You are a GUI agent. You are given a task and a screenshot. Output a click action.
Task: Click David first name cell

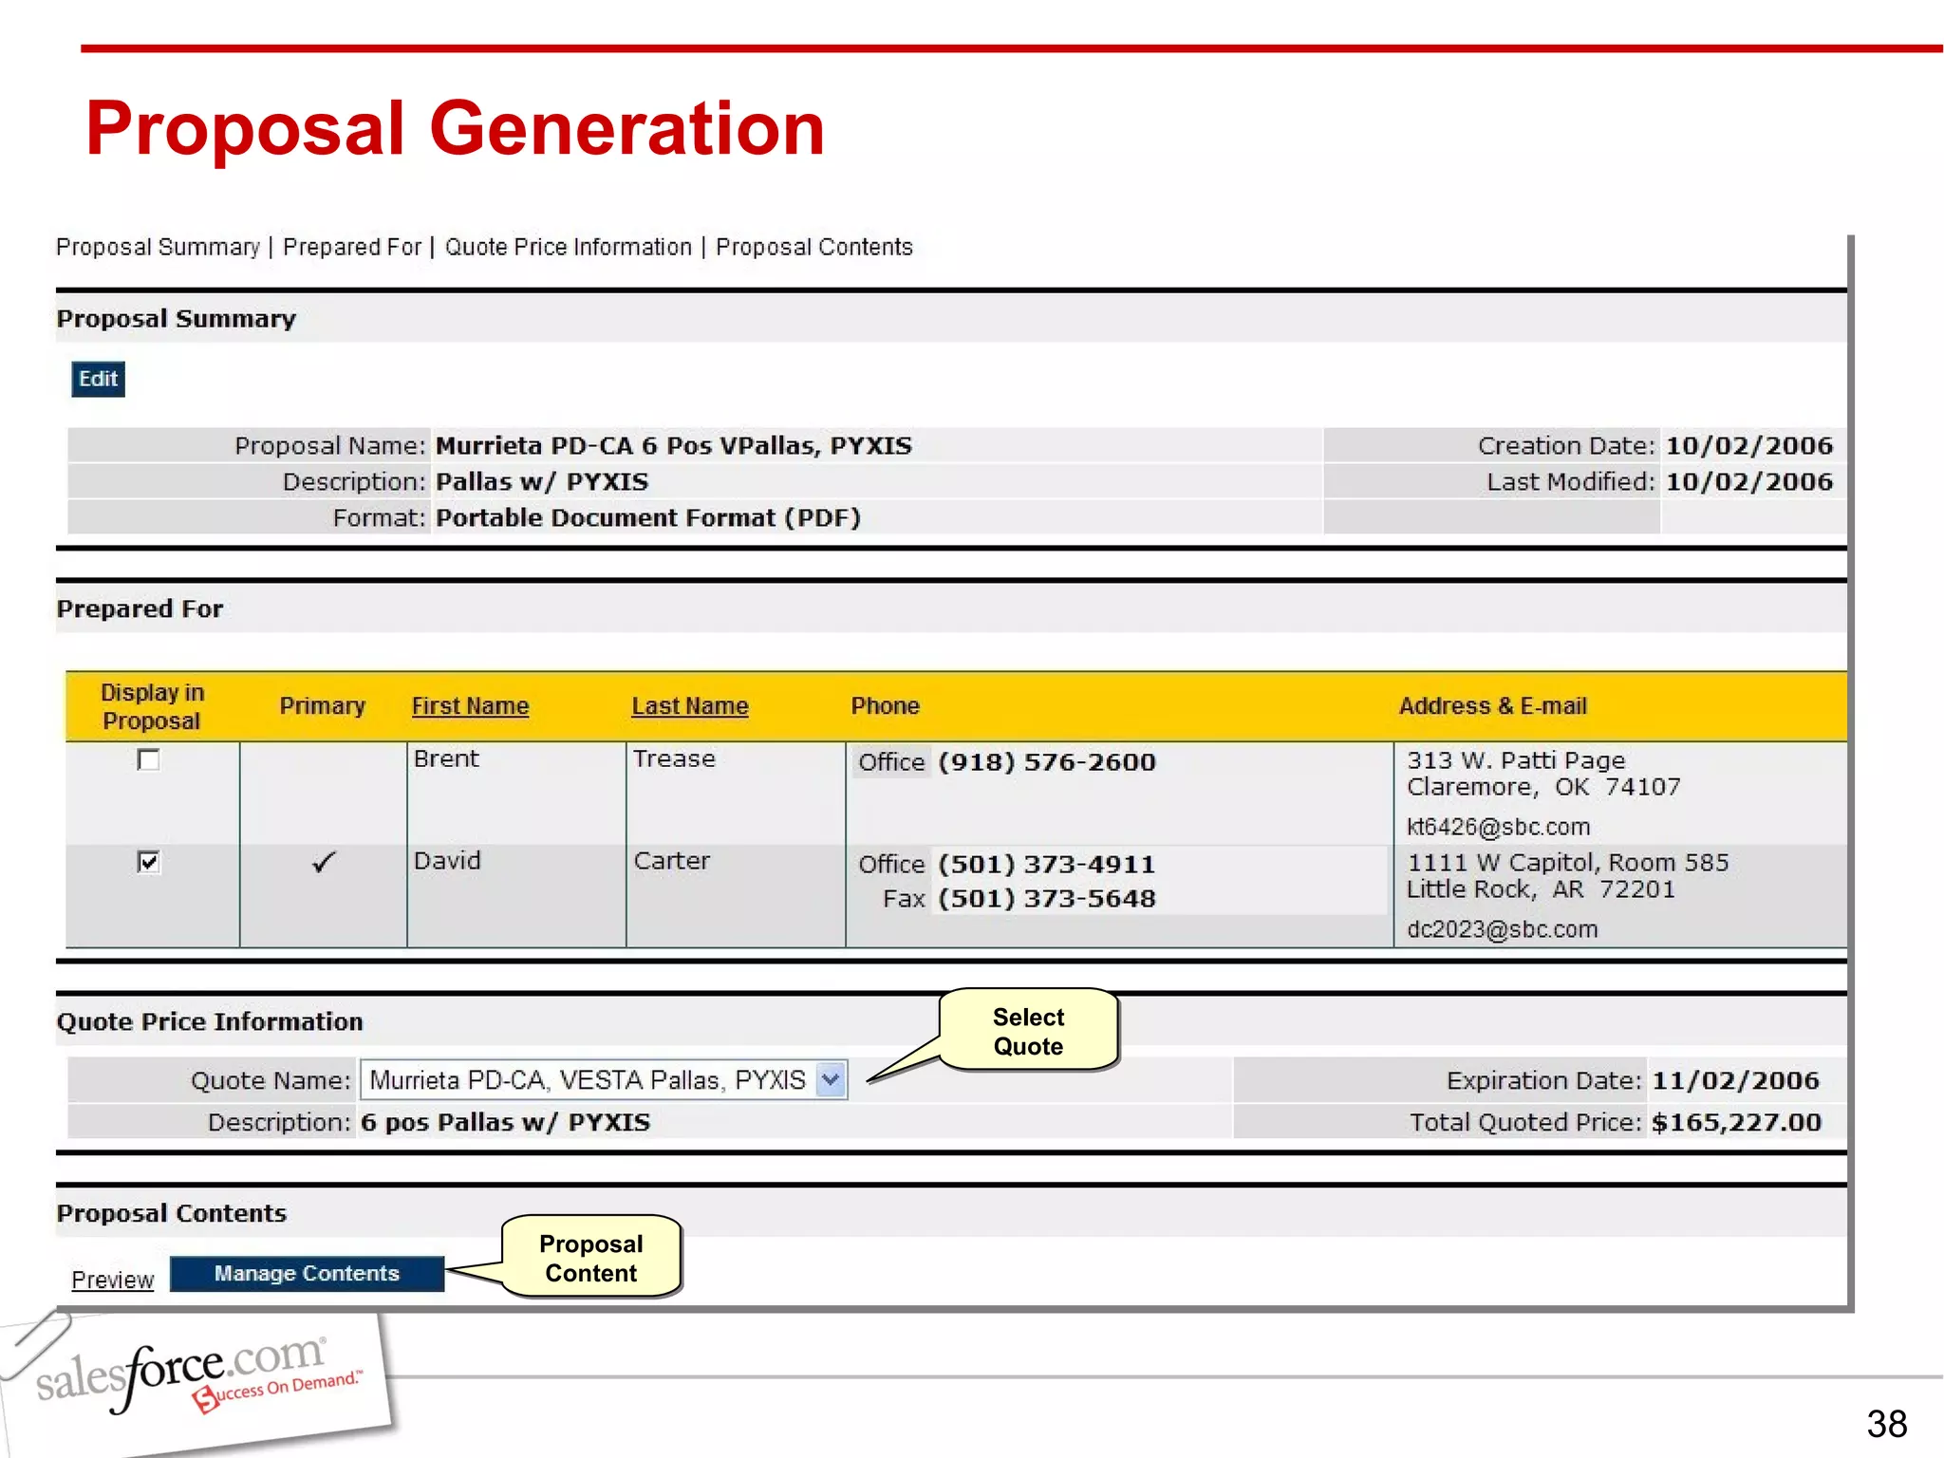point(447,861)
